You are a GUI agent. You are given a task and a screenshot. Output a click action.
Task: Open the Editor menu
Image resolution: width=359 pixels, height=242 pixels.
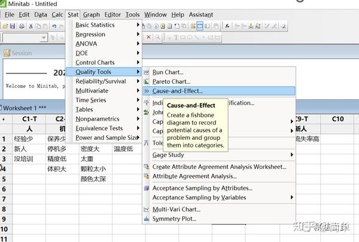point(112,14)
